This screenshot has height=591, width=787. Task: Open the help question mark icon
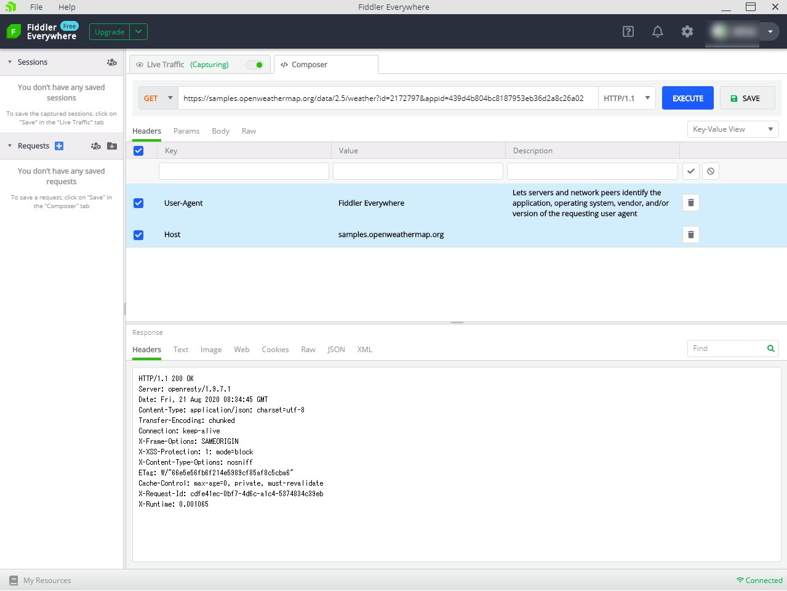tap(628, 31)
